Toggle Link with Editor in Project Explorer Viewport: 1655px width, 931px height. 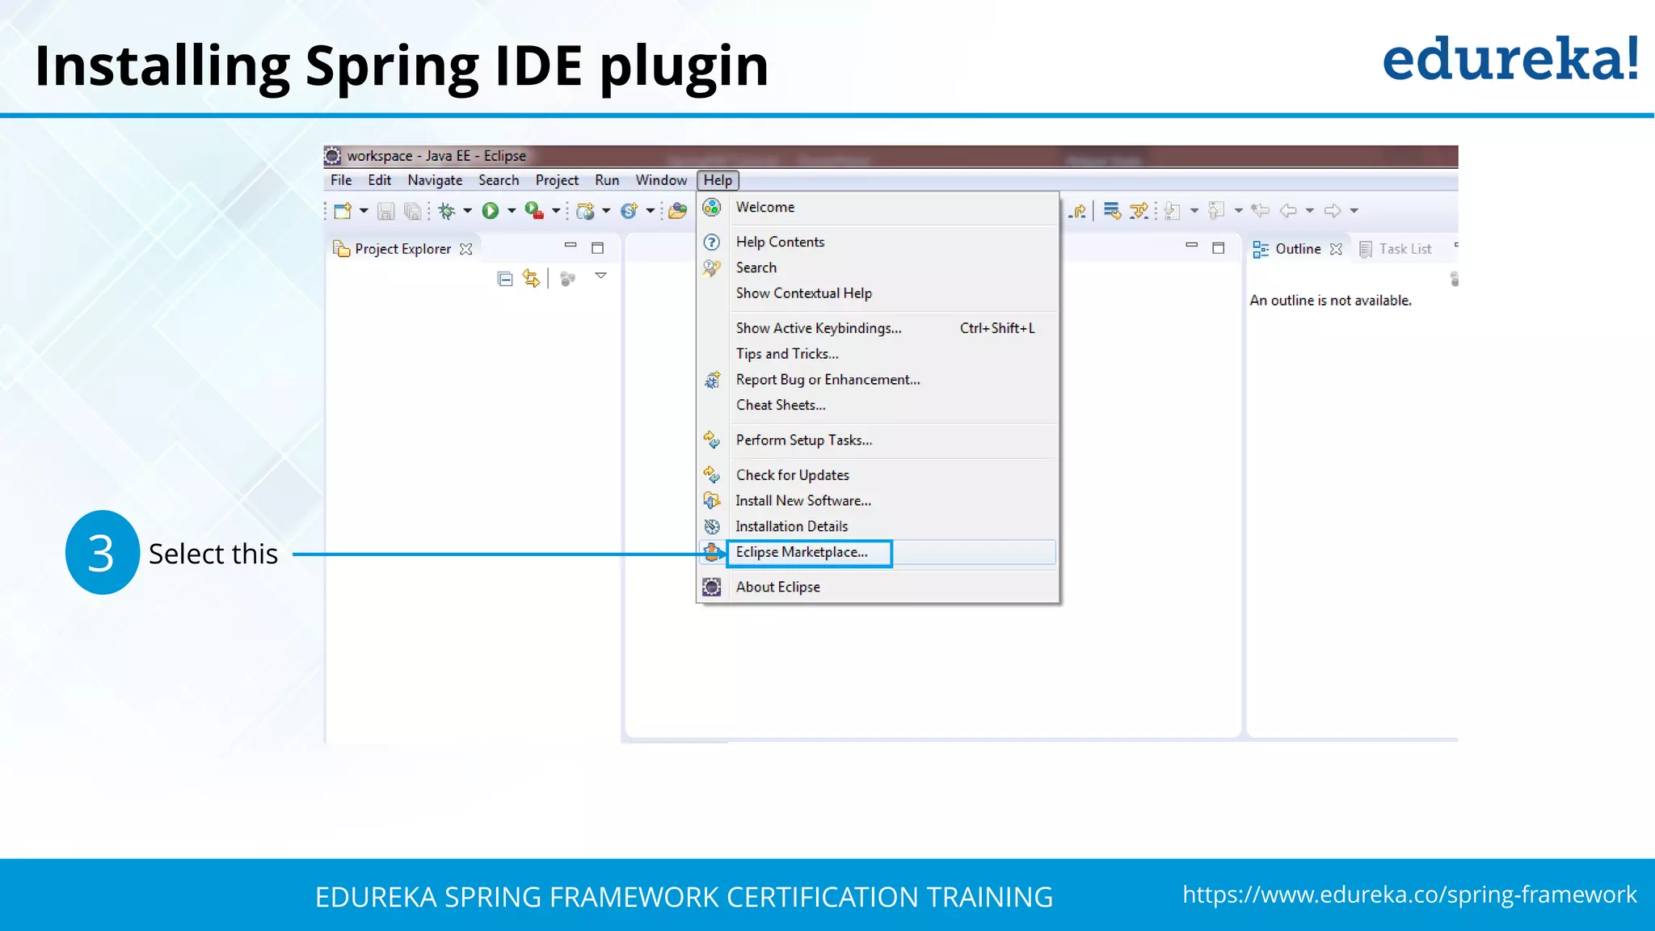(531, 279)
